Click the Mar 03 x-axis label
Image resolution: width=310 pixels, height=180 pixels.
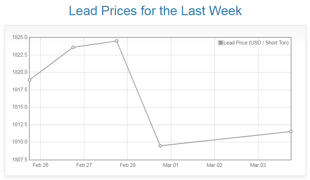pyautogui.click(x=258, y=165)
